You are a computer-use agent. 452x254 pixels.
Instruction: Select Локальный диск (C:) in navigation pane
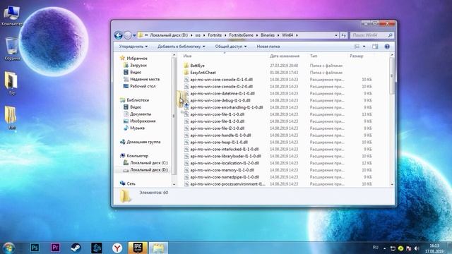[149, 163]
